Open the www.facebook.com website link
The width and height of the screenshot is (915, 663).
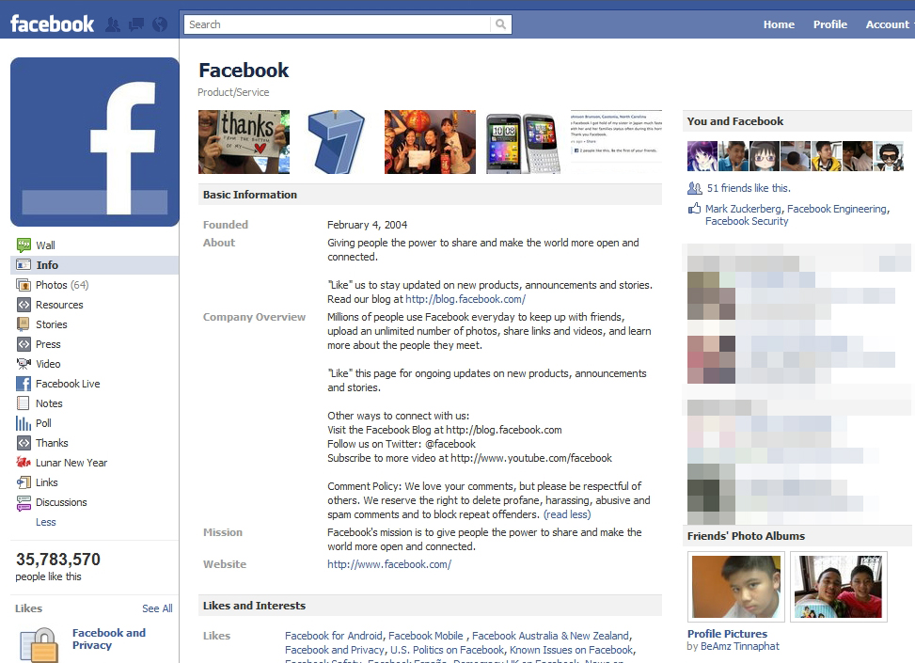388,564
